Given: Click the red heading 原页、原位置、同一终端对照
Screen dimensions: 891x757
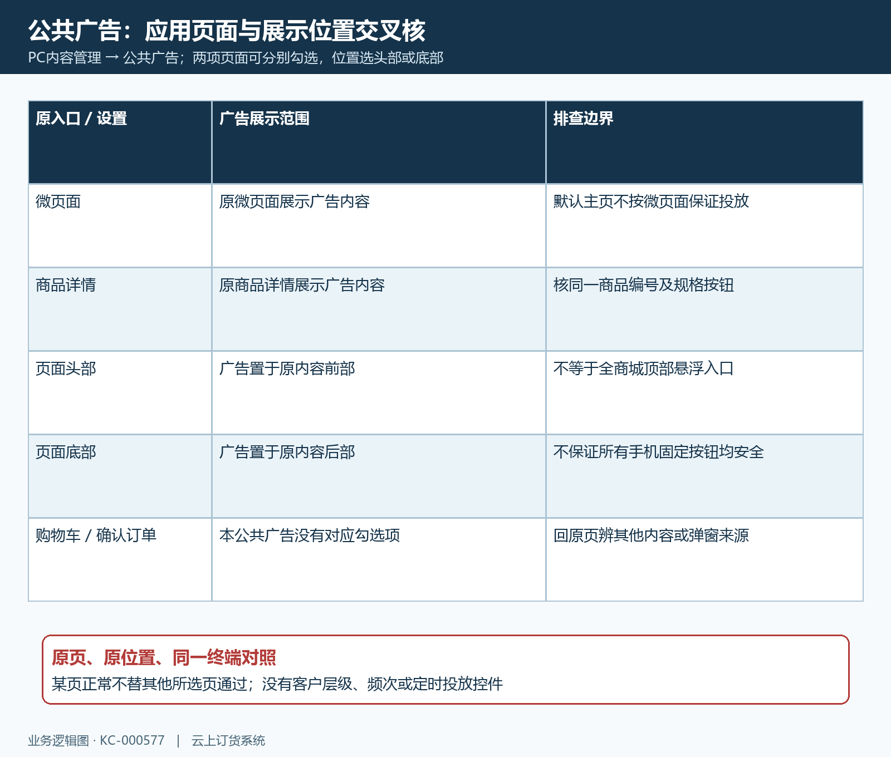Looking at the screenshot, I should (164, 657).
